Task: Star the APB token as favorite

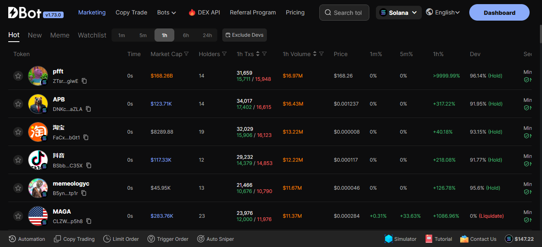Action: pos(18,104)
